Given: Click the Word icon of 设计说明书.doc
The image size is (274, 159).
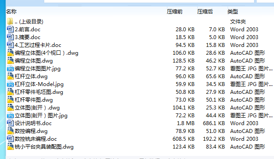Looking at the screenshot, I should [10, 123].
